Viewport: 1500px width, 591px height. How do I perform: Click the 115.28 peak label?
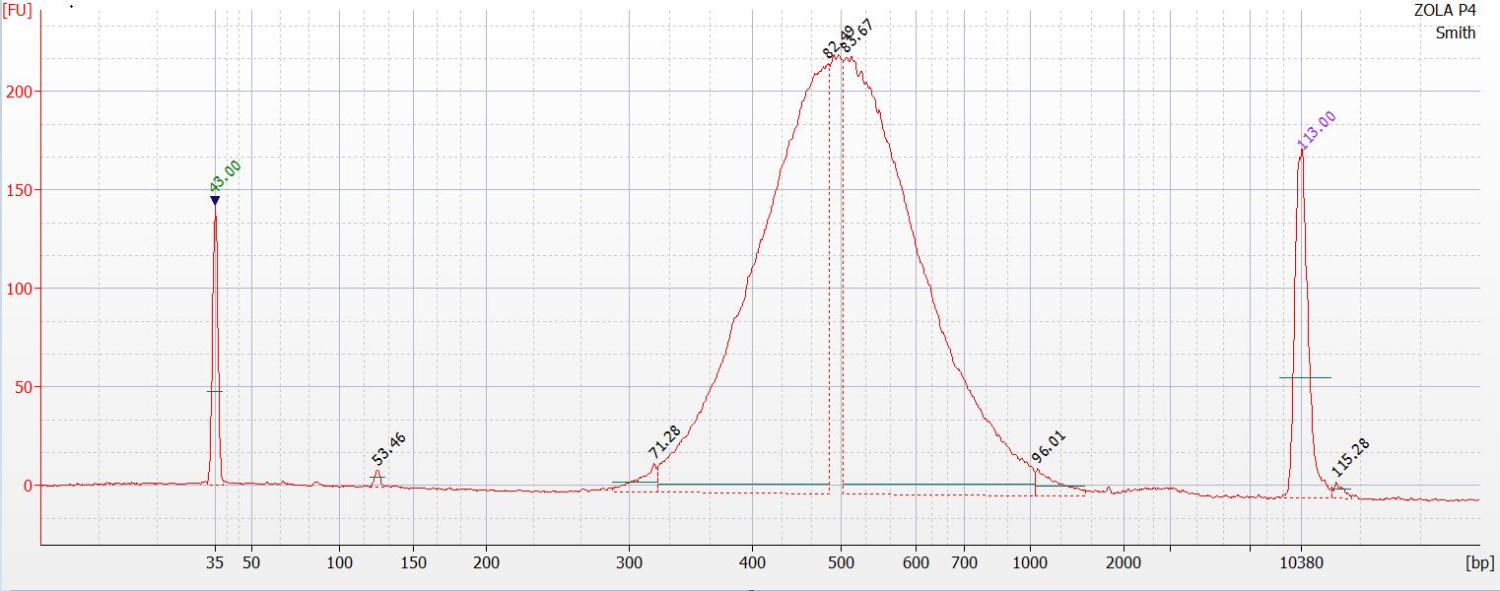point(1351,457)
